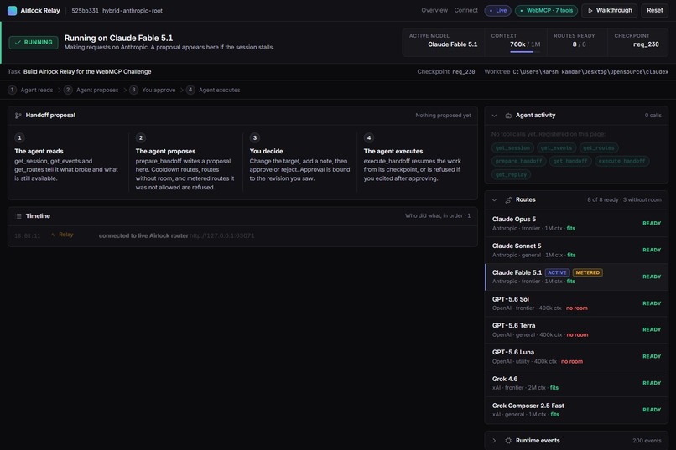Click the Airlock Relay logo icon
This screenshot has height=450, width=676.
click(x=12, y=11)
